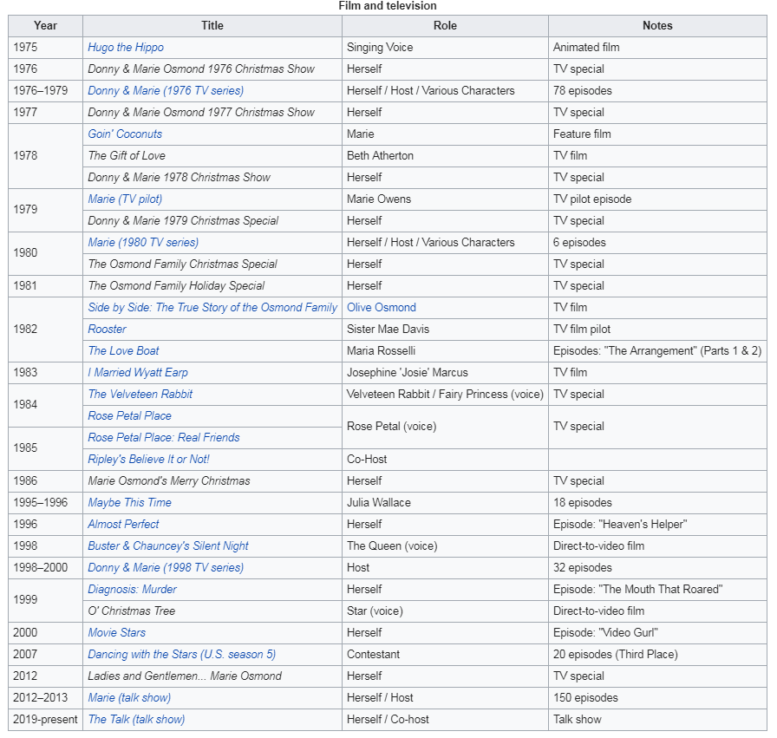Open the Maybe This Time link
777x738 pixels.
pos(129,503)
